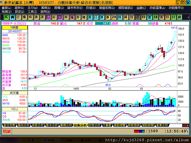Switch to 行事曆 tab
The height and width of the screenshot is (143, 191).
107,125
